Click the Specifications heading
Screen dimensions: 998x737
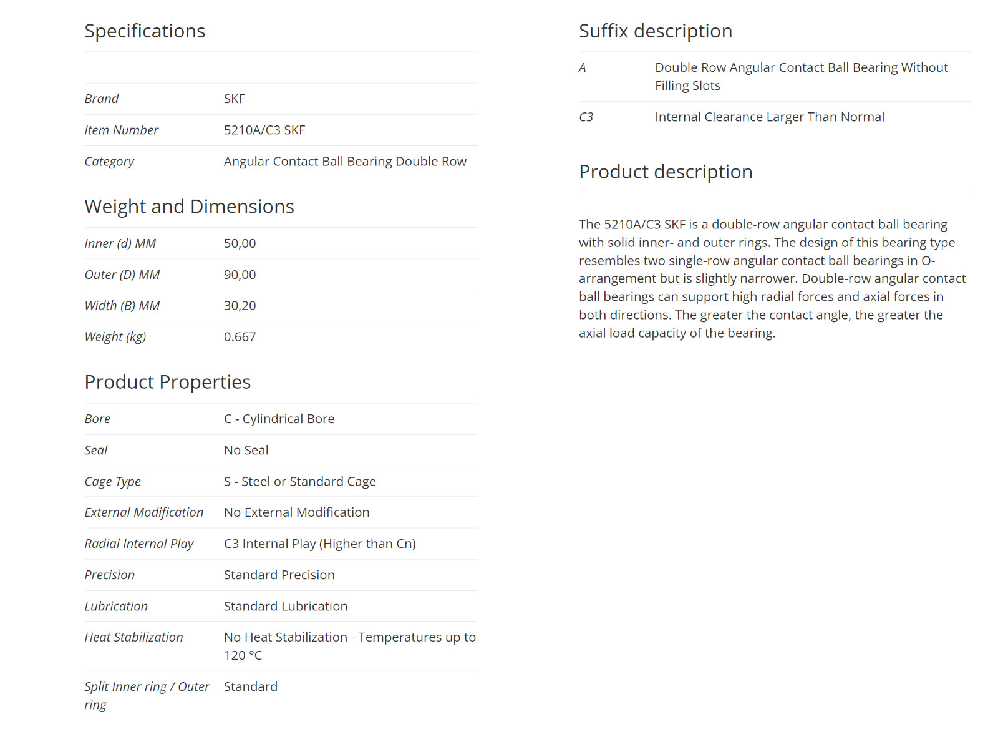[x=145, y=31]
